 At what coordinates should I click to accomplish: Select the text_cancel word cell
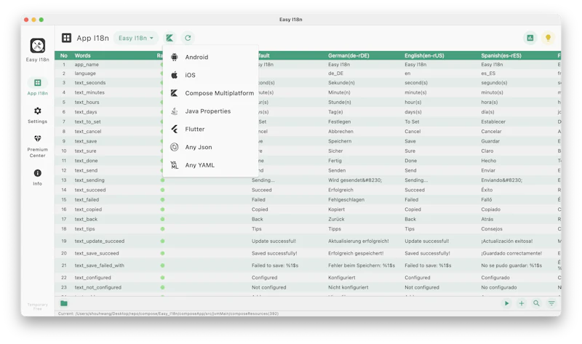pyautogui.click(x=87, y=132)
